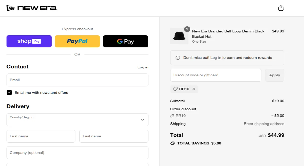Check out using Google Pay

tap(126, 41)
